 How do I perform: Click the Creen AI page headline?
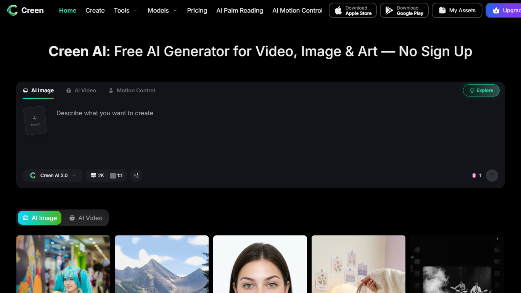pyautogui.click(x=260, y=51)
